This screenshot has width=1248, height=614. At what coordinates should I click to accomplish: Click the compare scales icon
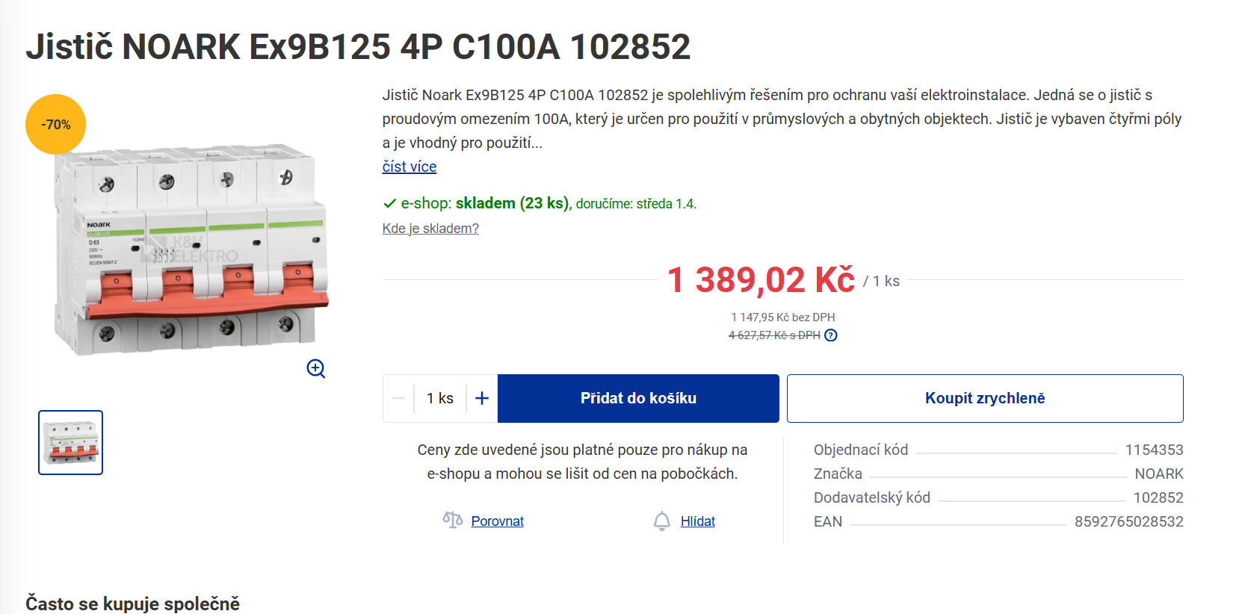point(452,520)
